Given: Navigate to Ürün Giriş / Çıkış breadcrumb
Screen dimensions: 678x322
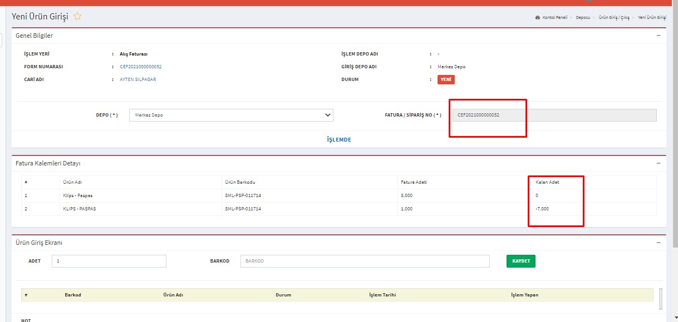Looking at the screenshot, I should pos(614,18).
